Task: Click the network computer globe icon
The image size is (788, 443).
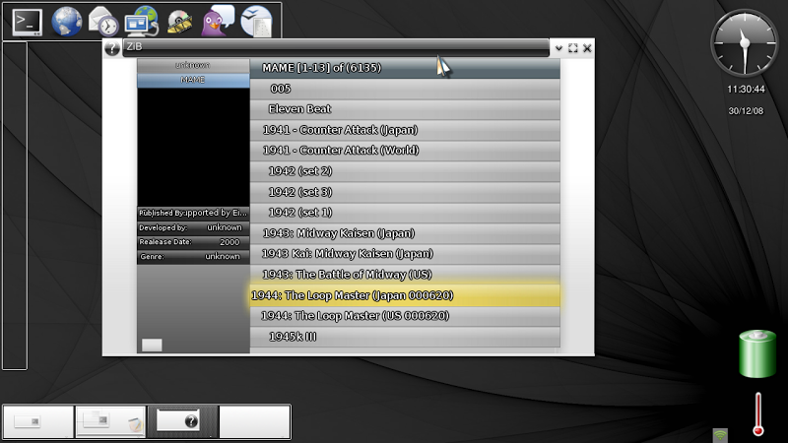Action: click(x=142, y=22)
